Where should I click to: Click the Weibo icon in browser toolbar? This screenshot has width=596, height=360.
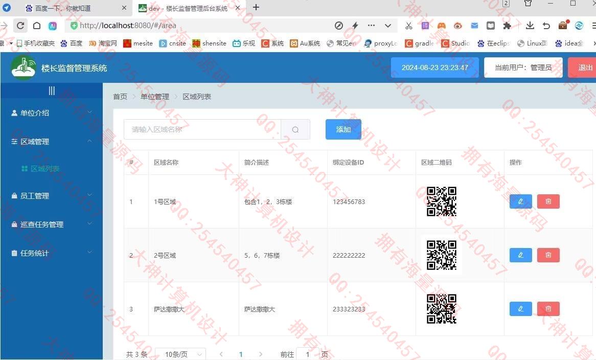tap(458, 26)
